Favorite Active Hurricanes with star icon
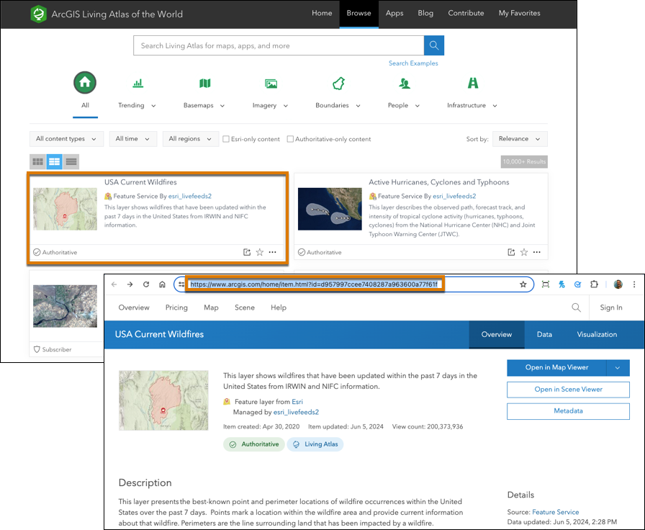Screen dimensions: 645x530 [x=524, y=252]
